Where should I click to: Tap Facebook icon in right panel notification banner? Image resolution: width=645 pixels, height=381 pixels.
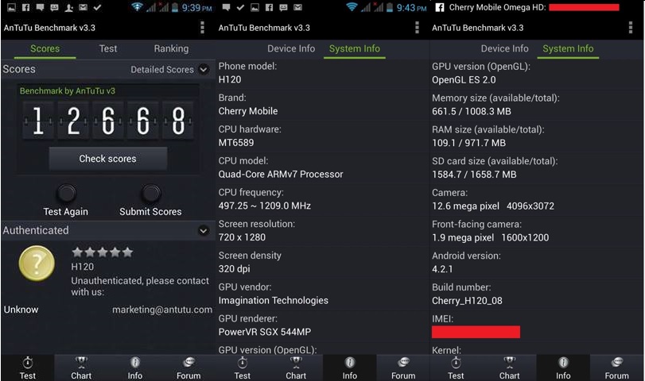(x=440, y=7)
